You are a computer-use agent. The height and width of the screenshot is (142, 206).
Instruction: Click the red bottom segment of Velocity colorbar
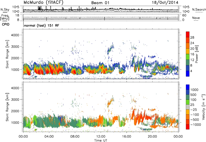[188, 127]
